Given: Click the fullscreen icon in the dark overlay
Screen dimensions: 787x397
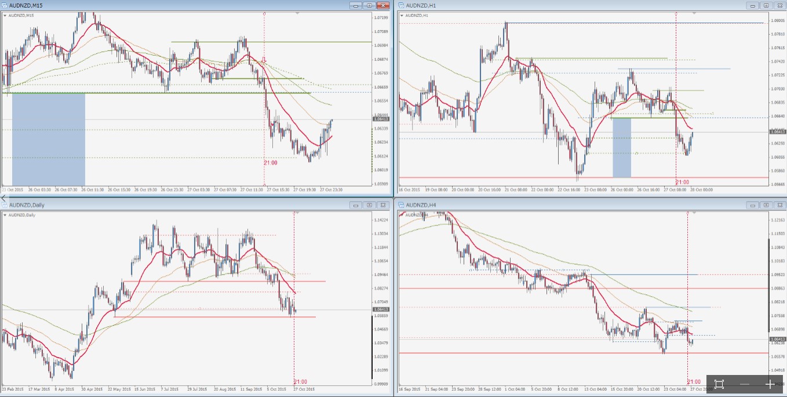Looking at the screenshot, I should point(719,384).
